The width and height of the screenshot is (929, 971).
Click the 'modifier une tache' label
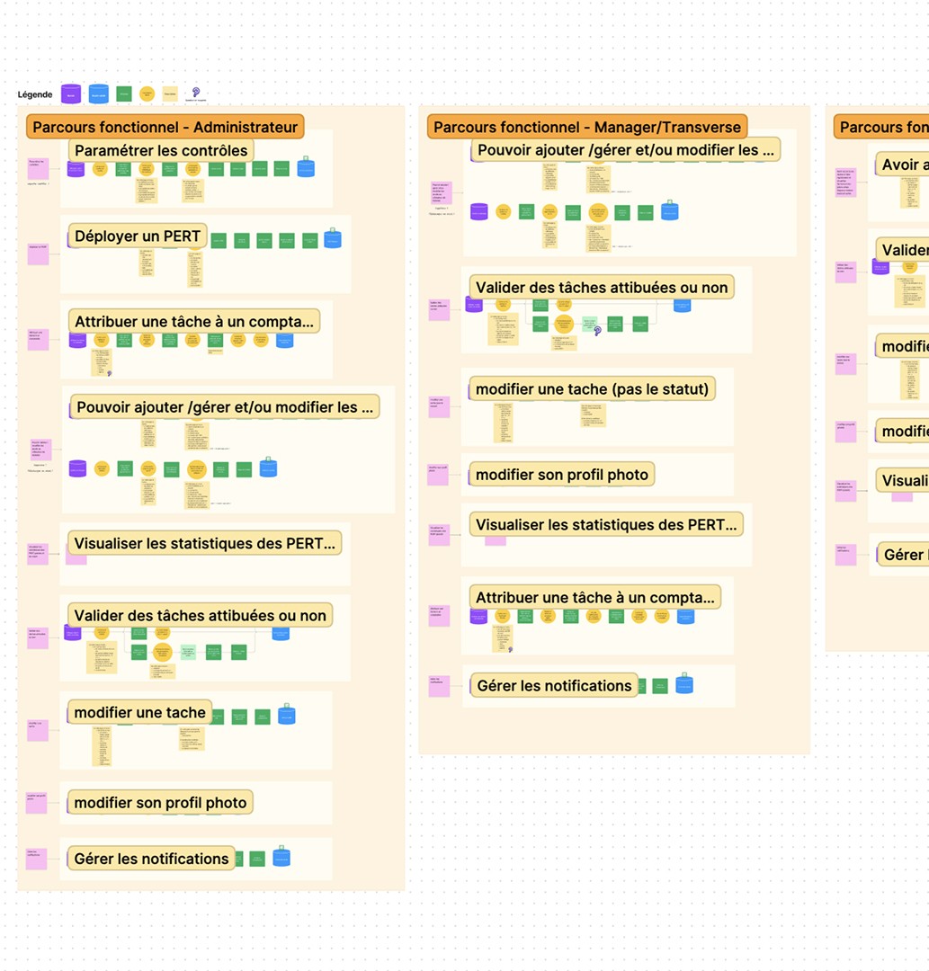(140, 713)
